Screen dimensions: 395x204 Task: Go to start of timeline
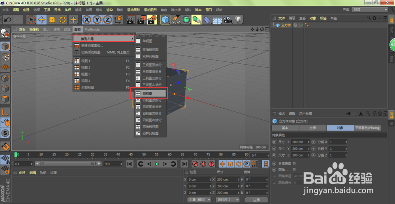coord(130,164)
